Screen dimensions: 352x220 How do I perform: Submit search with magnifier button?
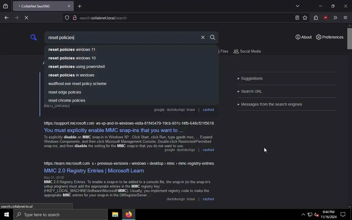[212, 37]
